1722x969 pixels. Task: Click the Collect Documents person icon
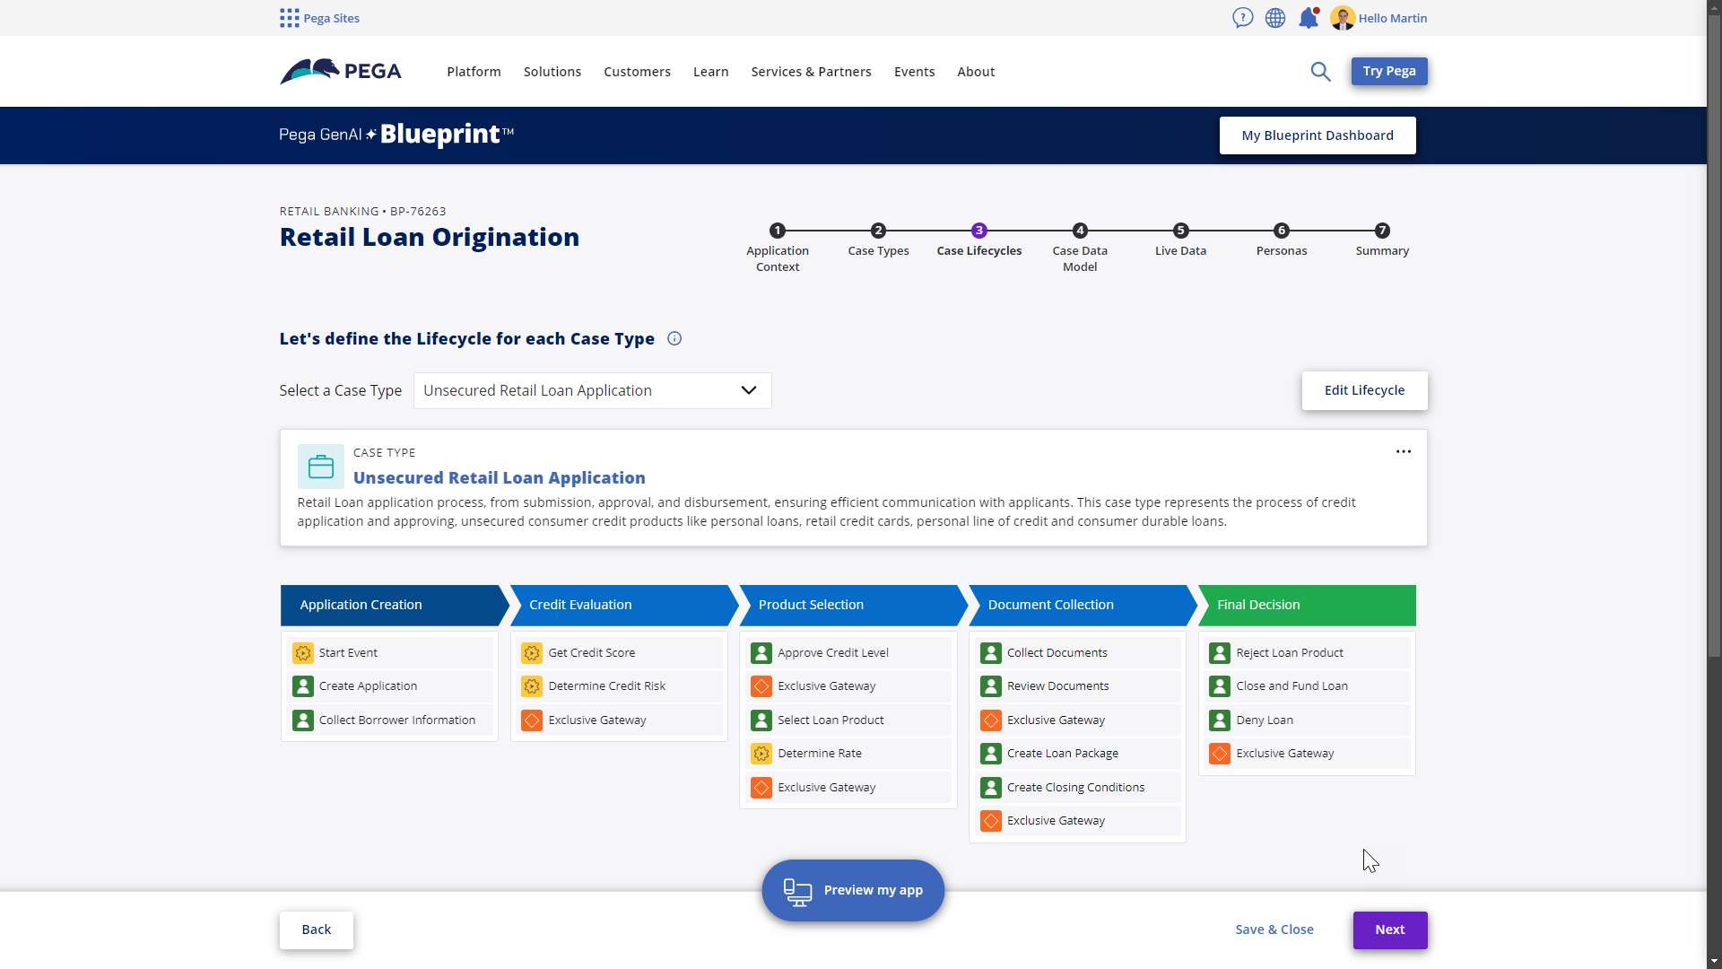click(x=991, y=653)
